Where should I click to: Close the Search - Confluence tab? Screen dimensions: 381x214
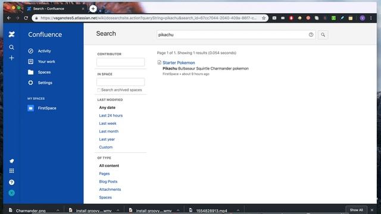[83, 9]
